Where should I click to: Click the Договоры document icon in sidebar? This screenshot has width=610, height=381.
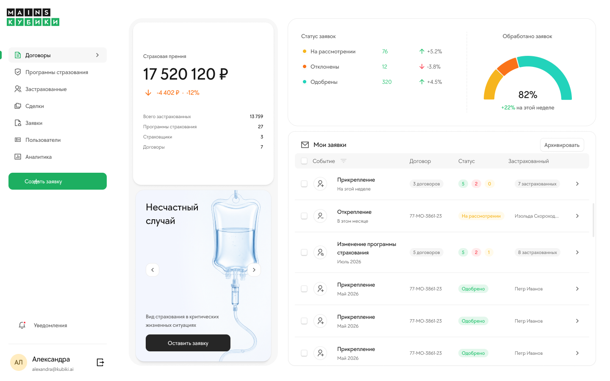(x=18, y=55)
